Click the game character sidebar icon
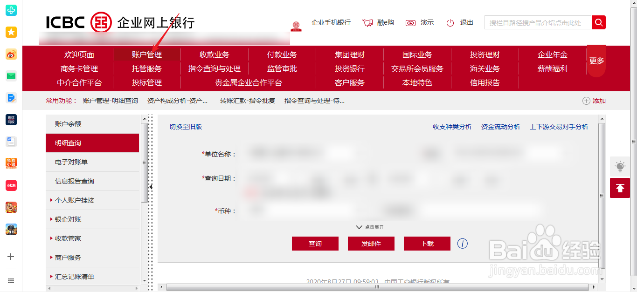The width and height of the screenshot is (637, 292). click(11, 207)
